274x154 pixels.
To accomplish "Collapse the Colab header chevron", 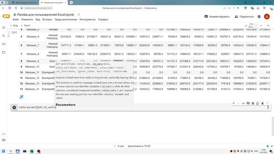I will tap(268, 26).
